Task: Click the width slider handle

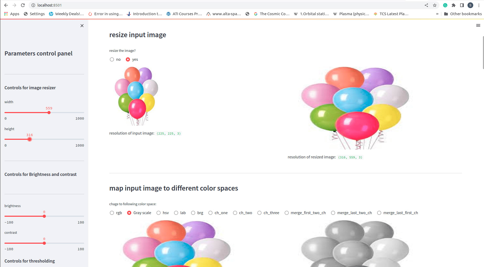Action: point(49,113)
